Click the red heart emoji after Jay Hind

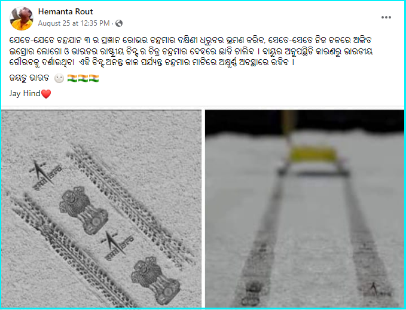(46, 94)
